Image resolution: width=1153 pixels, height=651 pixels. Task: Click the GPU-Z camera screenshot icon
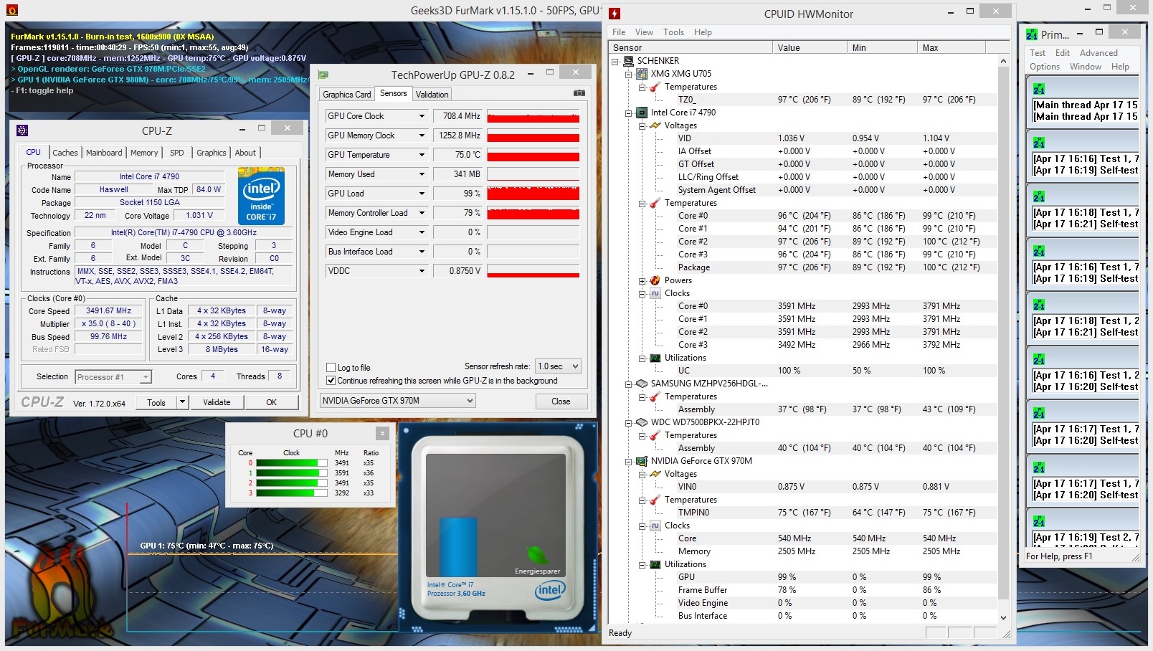click(x=579, y=93)
